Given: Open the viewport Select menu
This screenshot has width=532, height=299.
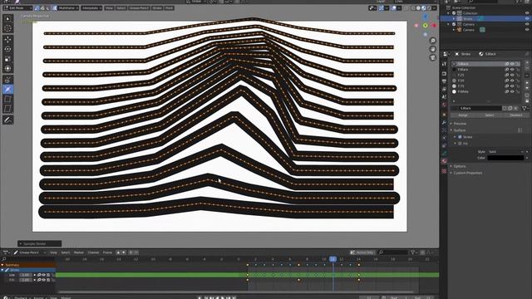Looking at the screenshot, I should click(x=121, y=7).
